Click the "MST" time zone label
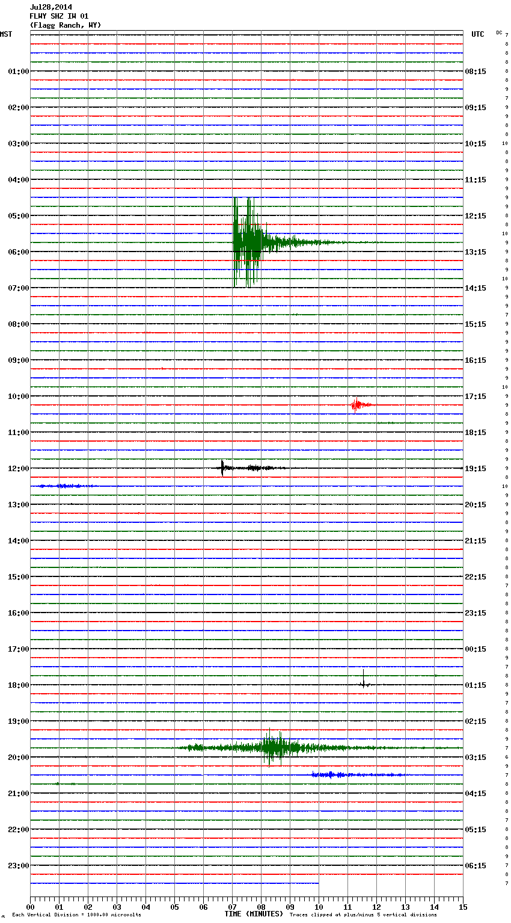Image resolution: width=511 pixels, height=923 pixels. (6, 34)
